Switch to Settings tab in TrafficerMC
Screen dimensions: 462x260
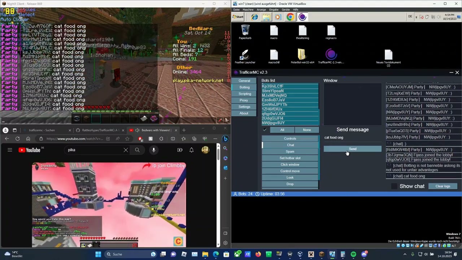[x=244, y=107]
